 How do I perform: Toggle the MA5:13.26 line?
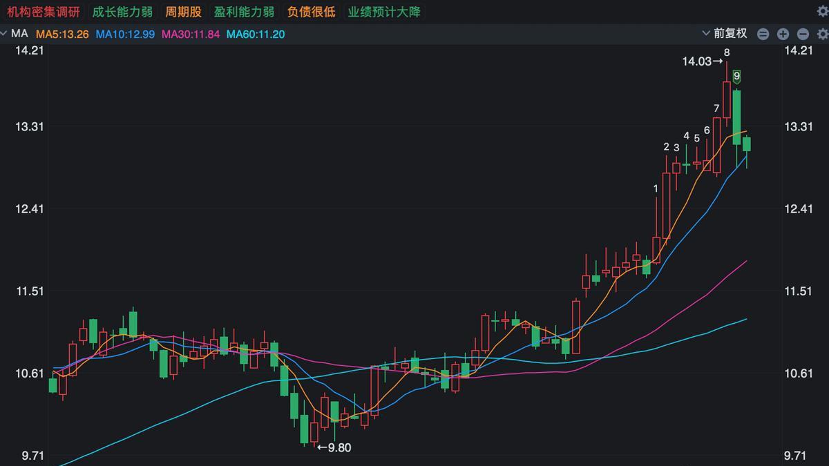point(62,34)
